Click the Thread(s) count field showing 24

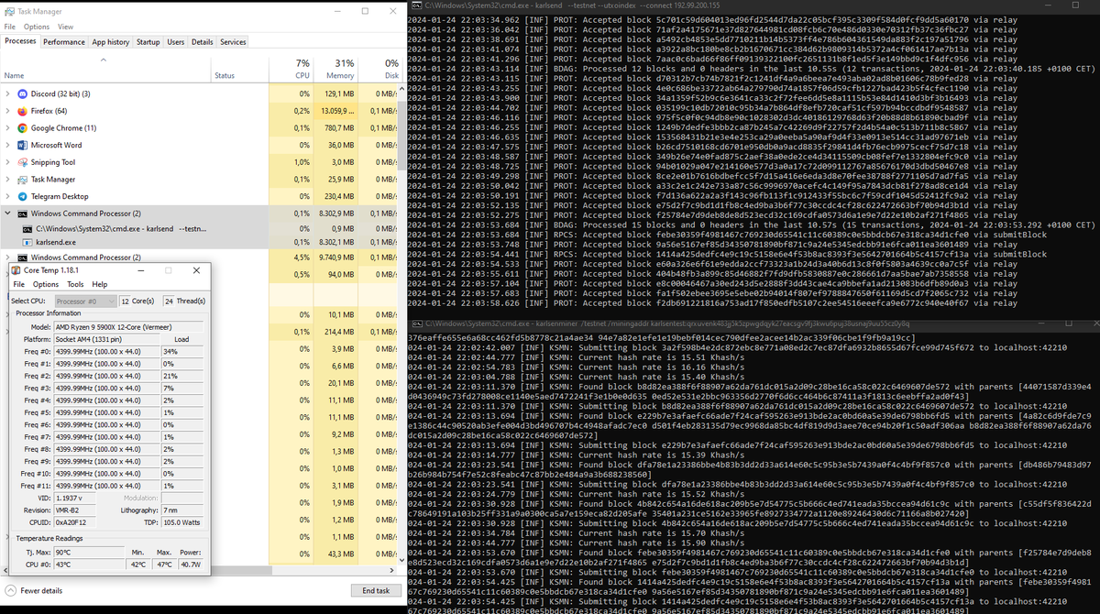tap(170, 301)
